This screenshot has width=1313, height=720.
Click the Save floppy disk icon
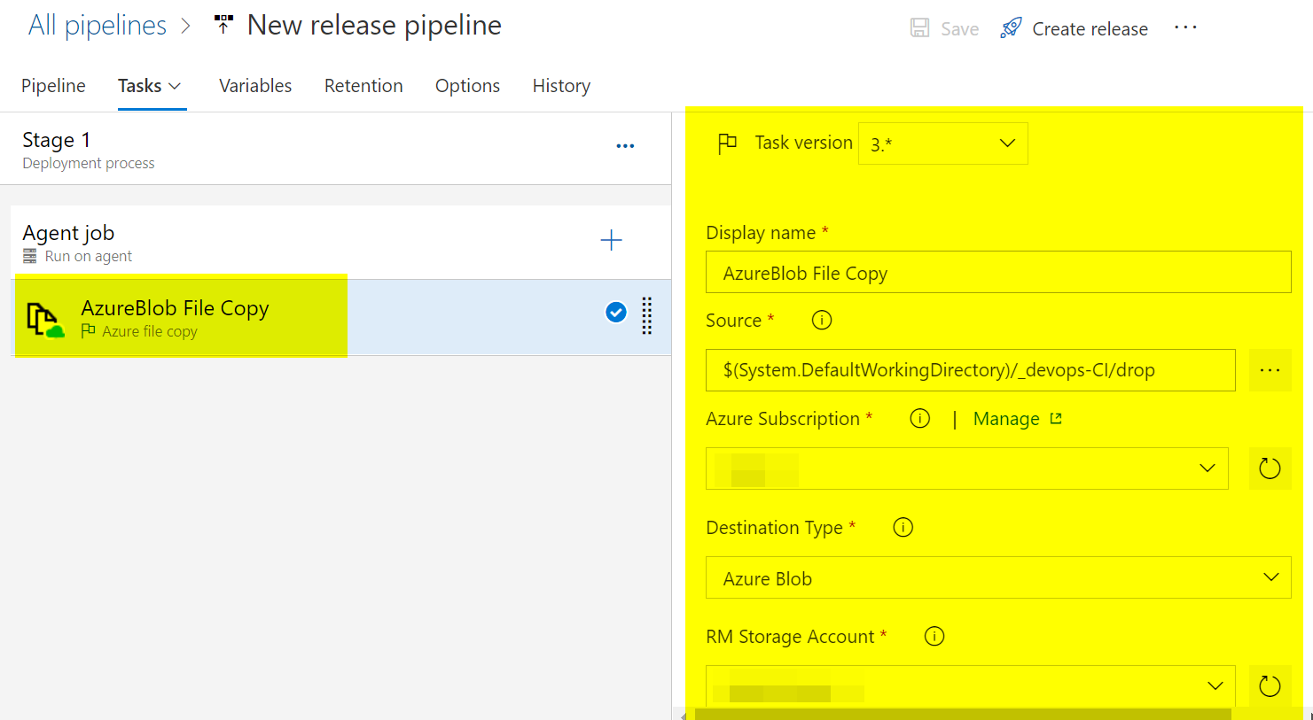tap(920, 28)
